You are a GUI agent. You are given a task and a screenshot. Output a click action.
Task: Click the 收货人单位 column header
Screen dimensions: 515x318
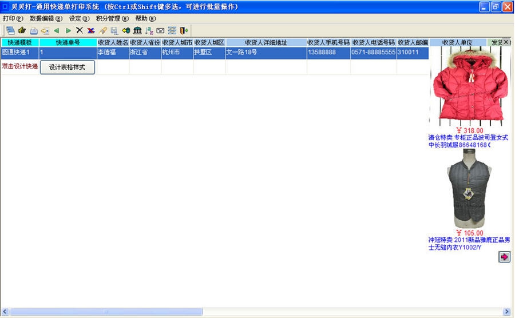click(x=458, y=42)
